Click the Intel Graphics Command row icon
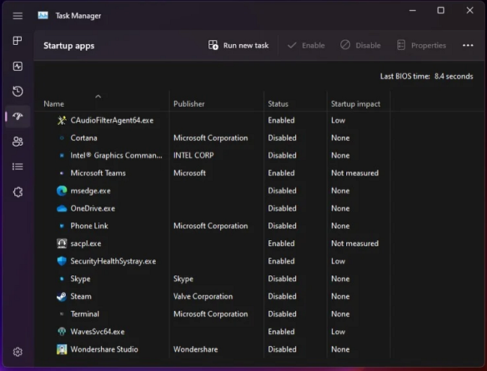This screenshot has width=487, height=371. point(61,156)
